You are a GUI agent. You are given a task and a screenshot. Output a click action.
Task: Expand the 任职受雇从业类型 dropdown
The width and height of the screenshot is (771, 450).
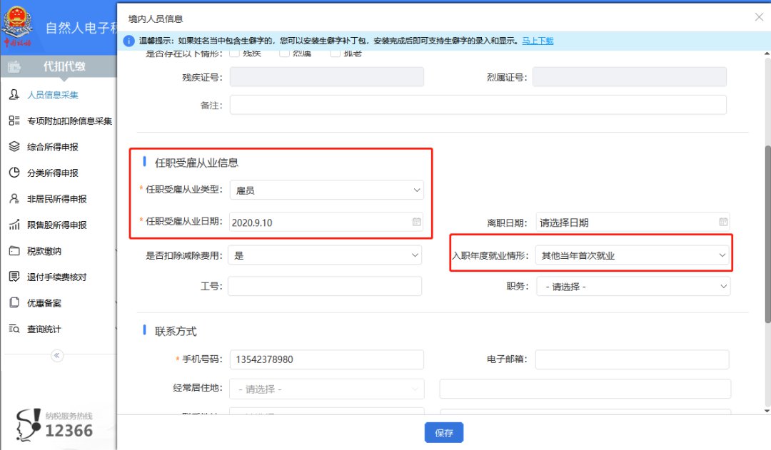pos(416,190)
